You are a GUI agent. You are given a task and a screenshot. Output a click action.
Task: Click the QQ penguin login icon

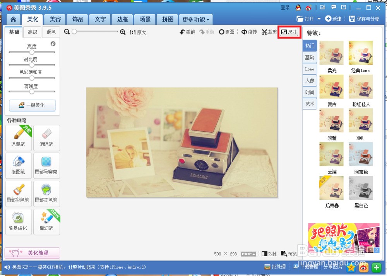pyautogui.click(x=298, y=8)
